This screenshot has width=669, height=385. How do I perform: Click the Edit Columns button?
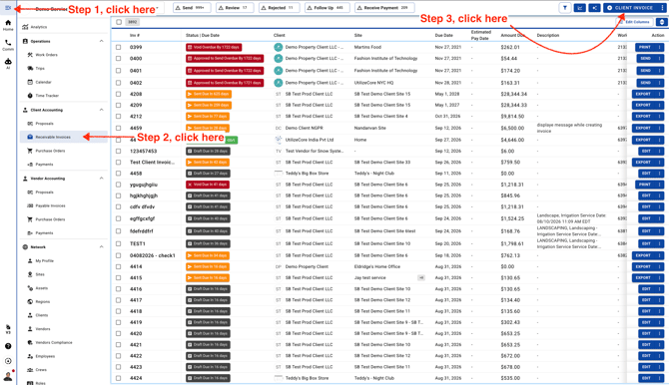click(634, 22)
